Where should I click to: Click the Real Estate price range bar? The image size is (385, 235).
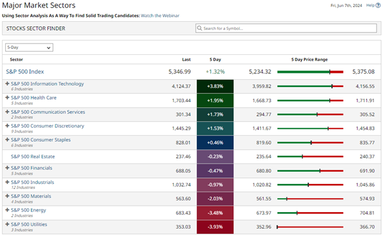tap(310, 156)
